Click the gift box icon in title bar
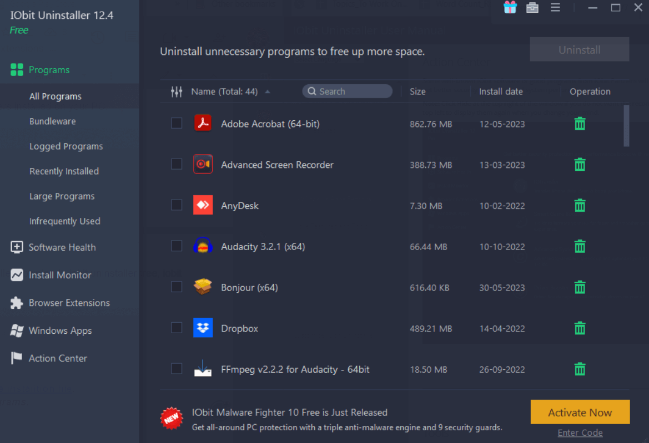The image size is (649, 443). click(x=510, y=7)
